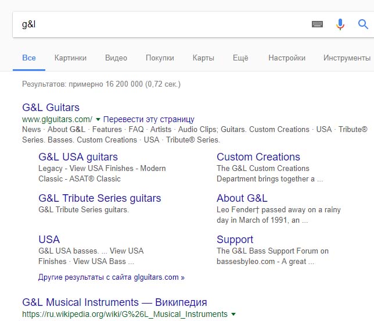Open the Покупки tab

point(160,58)
